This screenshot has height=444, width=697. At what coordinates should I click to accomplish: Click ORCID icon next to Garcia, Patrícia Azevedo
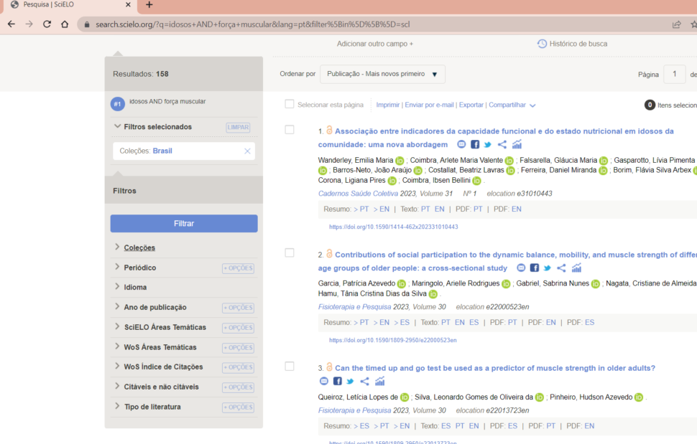pos(402,284)
